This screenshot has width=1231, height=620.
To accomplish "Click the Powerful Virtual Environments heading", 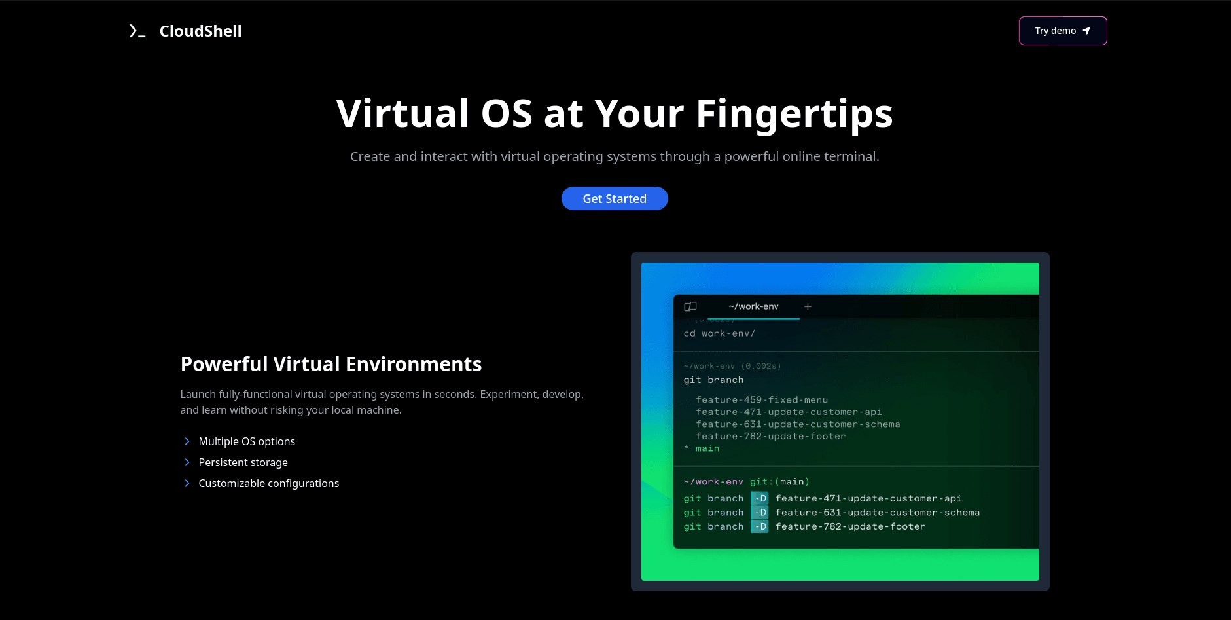I will pyautogui.click(x=330, y=364).
